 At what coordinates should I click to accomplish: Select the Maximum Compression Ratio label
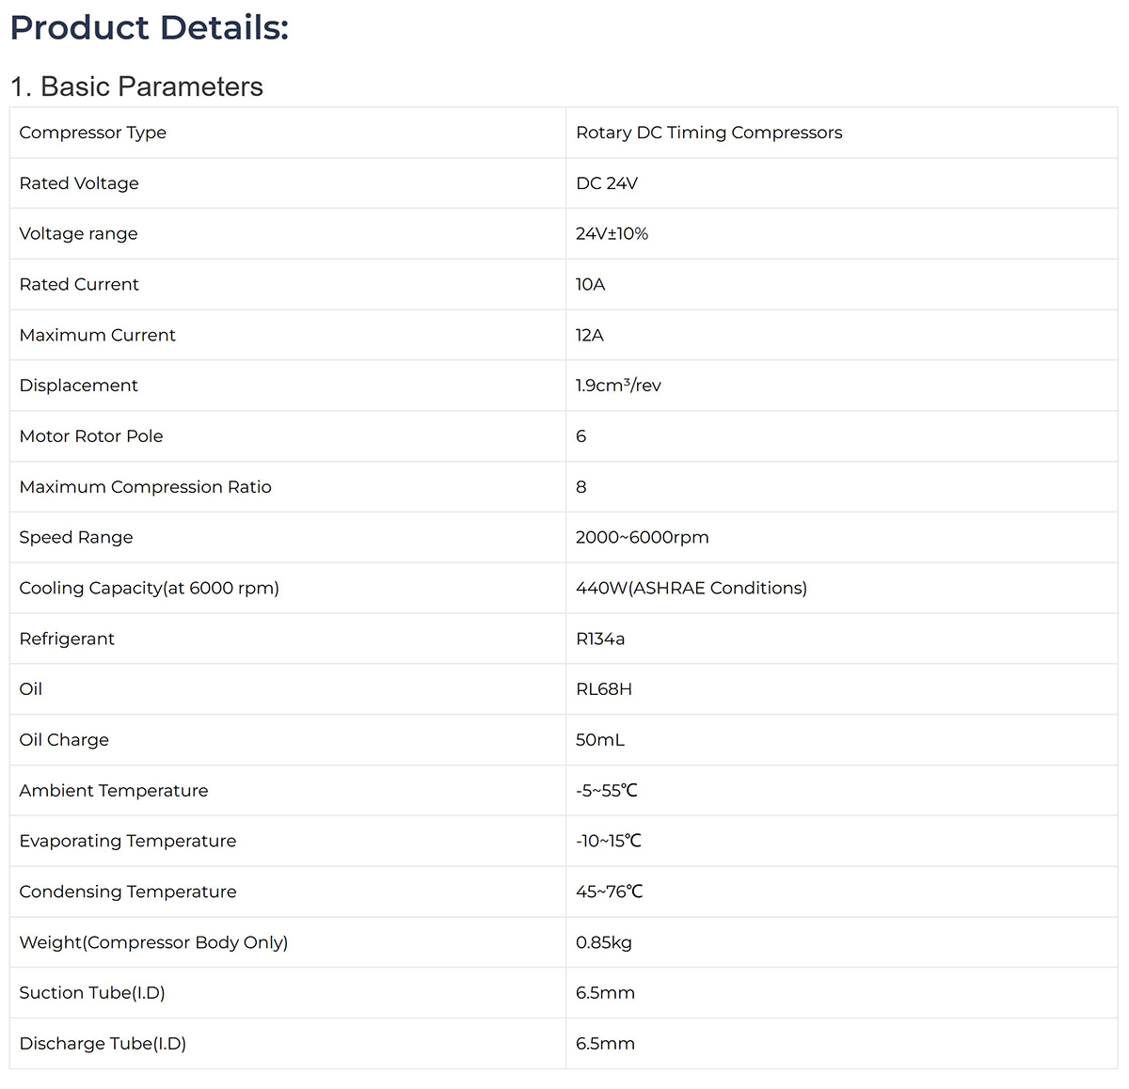[145, 487]
